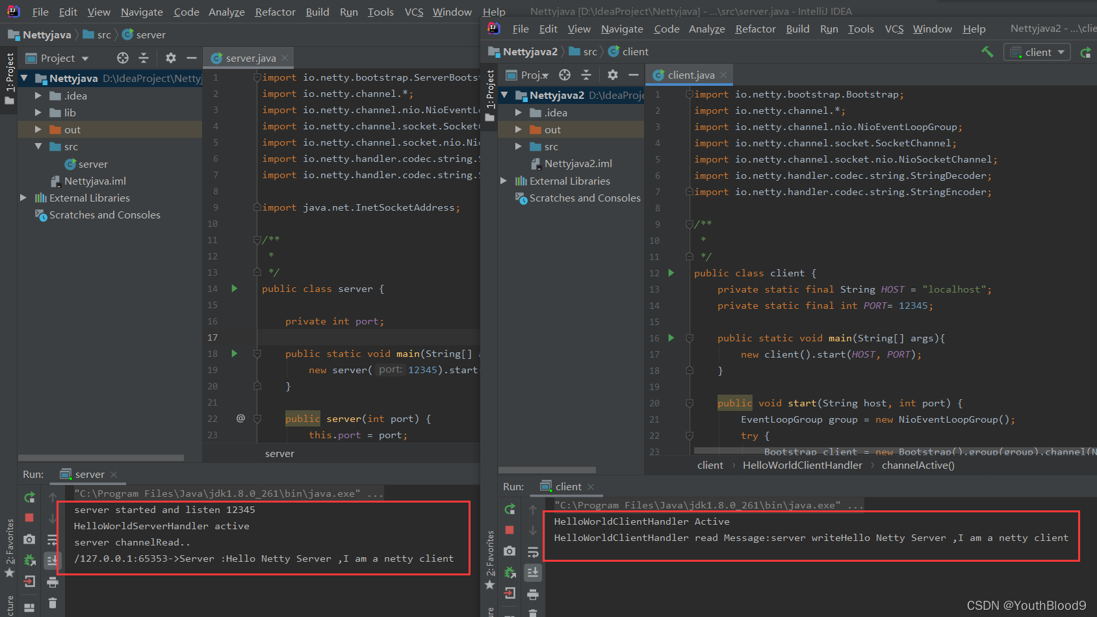Toggle the 1: Project tool window in Nettyjava
This screenshot has height=617, width=1097.
click(9, 78)
